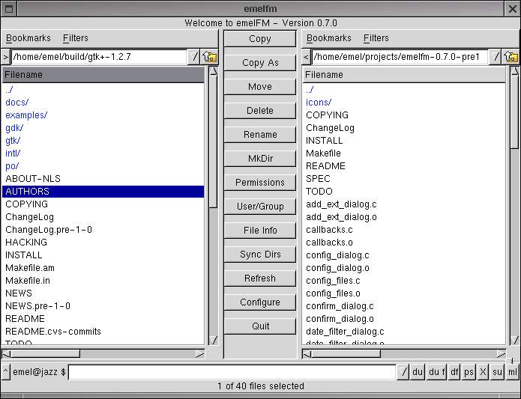Click the right panel scroll-up arrow
The width and height of the screenshot is (521, 399).
[x=514, y=71]
